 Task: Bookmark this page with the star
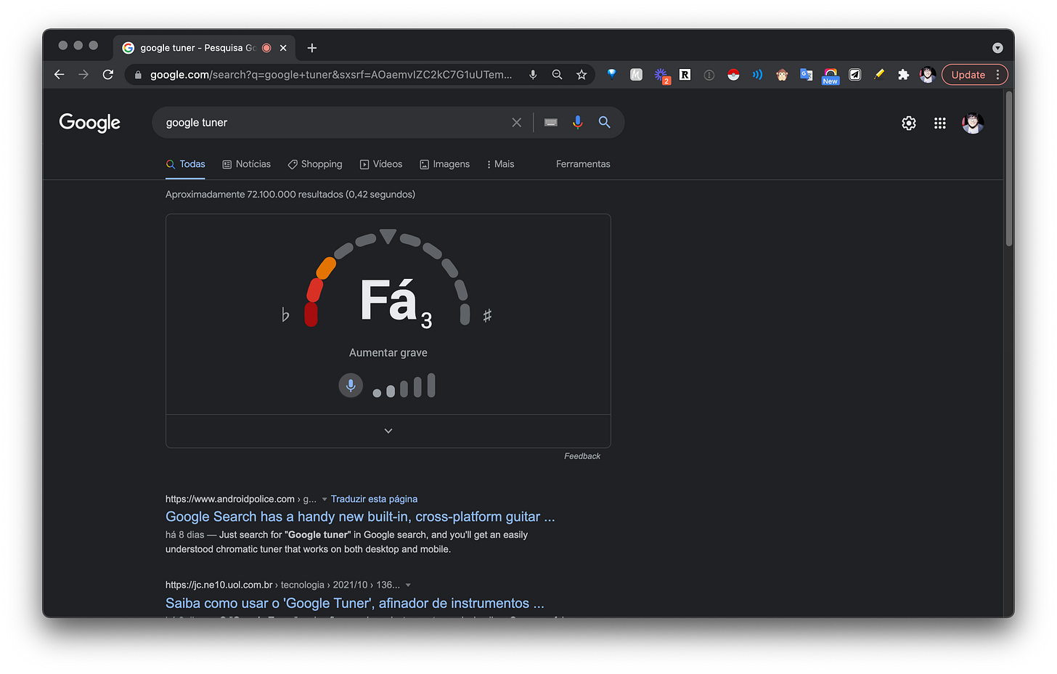click(581, 75)
